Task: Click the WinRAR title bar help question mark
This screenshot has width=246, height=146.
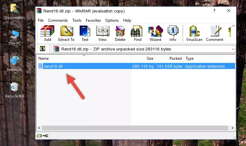Action: coord(214,11)
